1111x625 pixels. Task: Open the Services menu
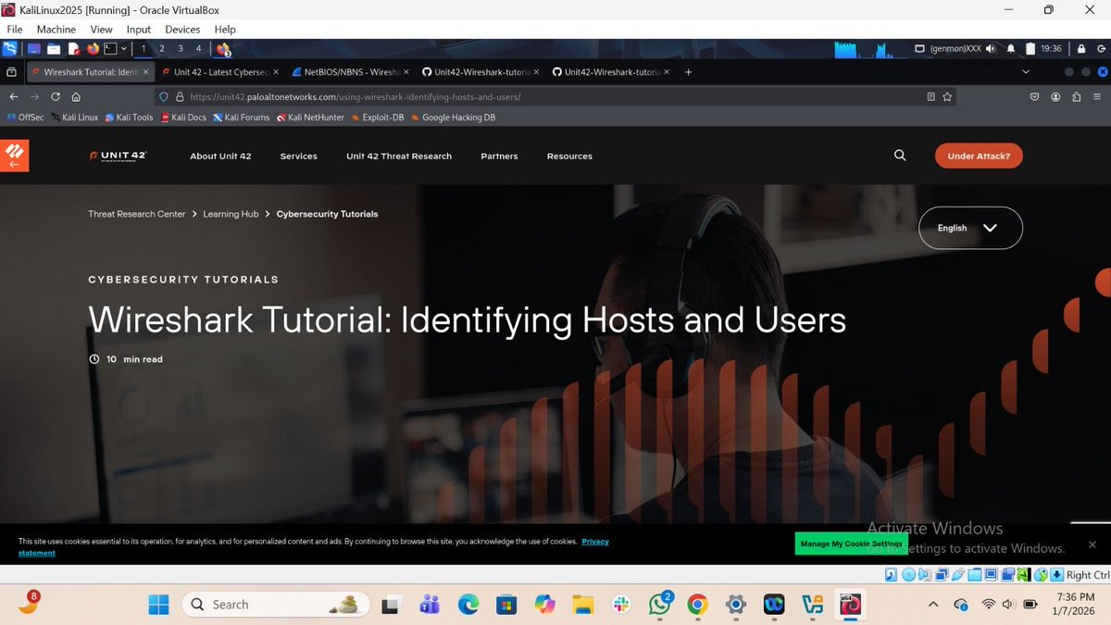(x=299, y=156)
